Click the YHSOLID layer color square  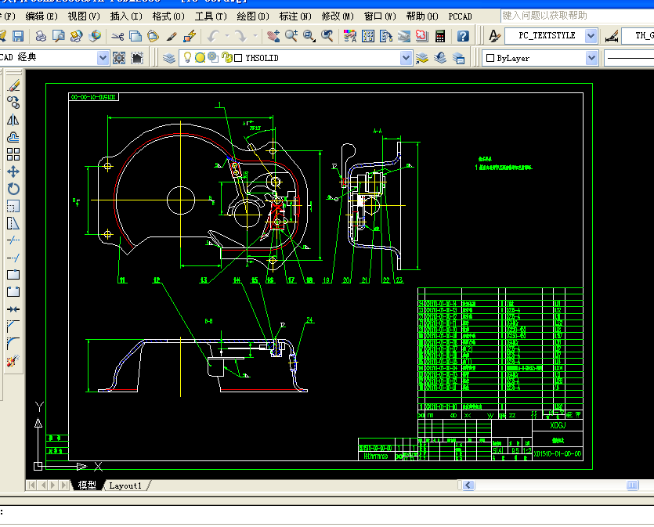(x=238, y=58)
